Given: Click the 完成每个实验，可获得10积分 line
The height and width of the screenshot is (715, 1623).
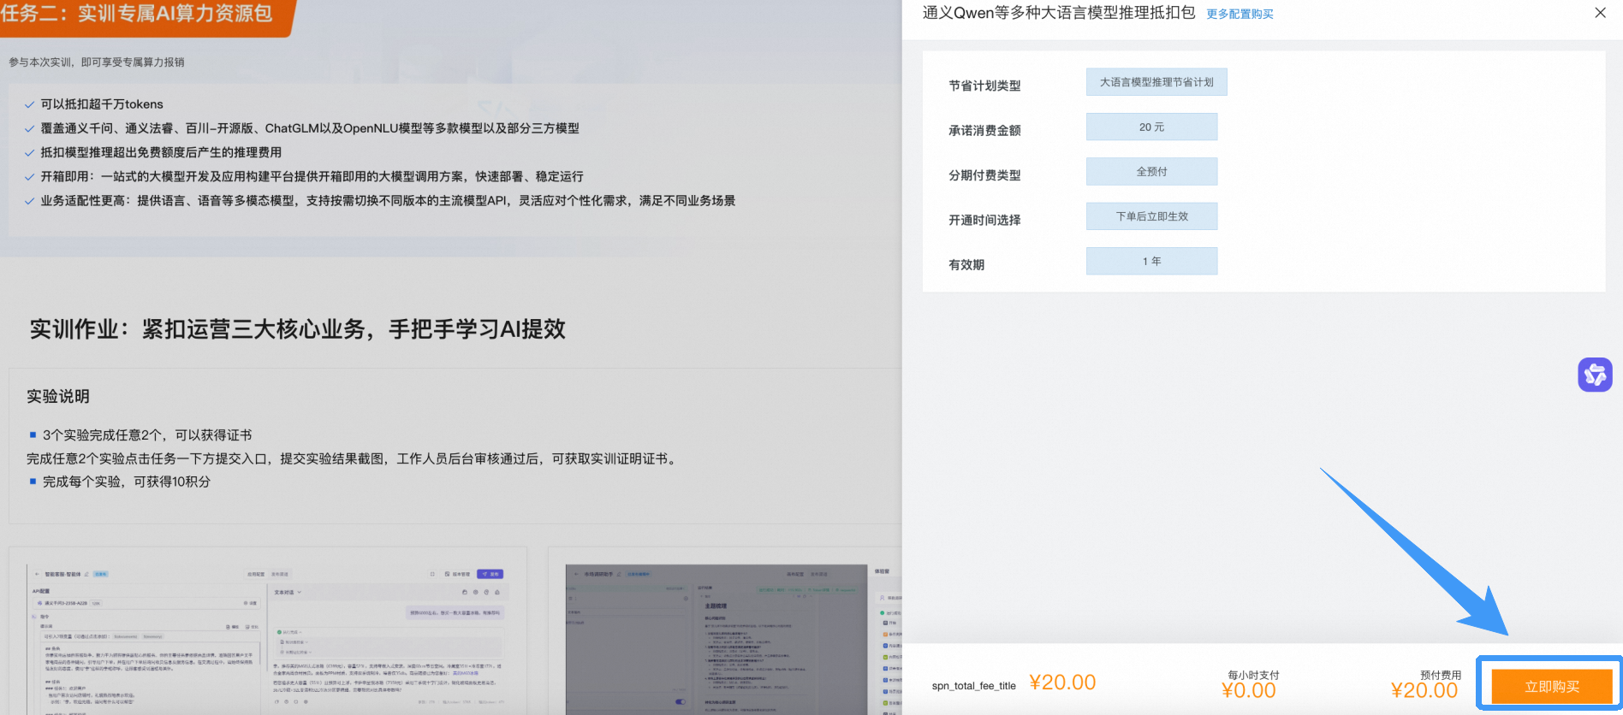Looking at the screenshot, I should tap(127, 482).
